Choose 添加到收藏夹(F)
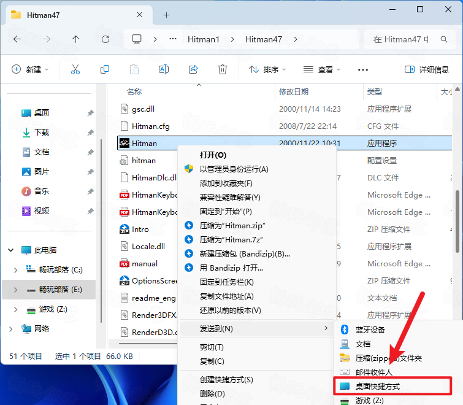 point(257,183)
